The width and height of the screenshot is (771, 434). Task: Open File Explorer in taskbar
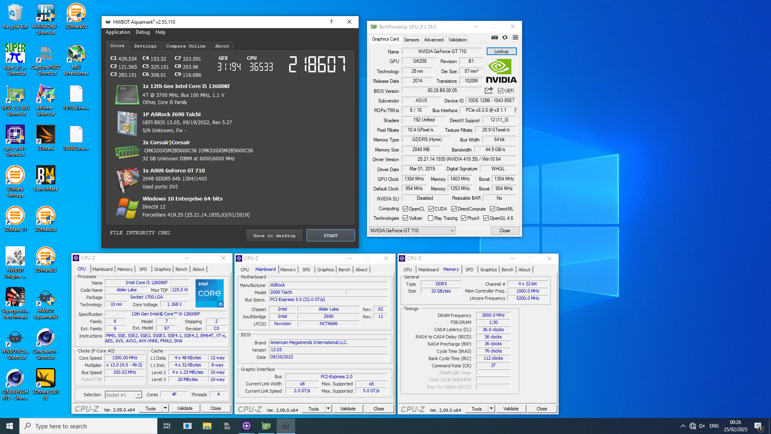pyautogui.click(x=207, y=426)
